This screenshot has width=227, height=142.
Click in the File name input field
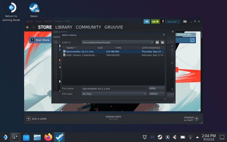click(x=114, y=88)
